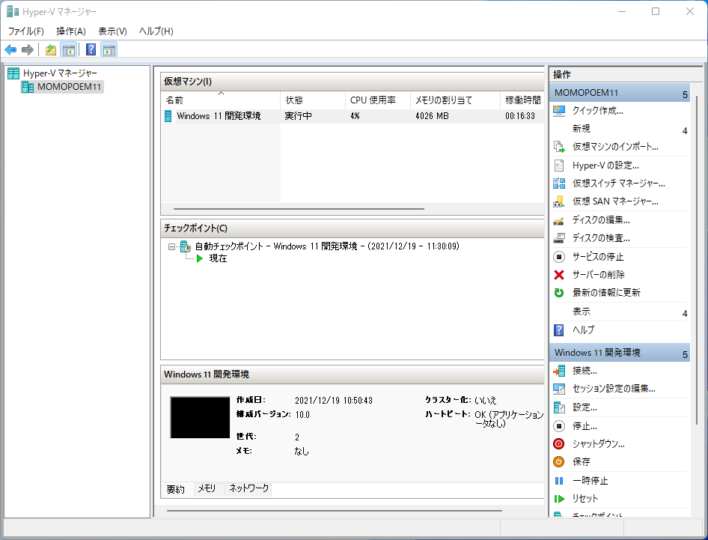708x540 pixels.
Task: Click the Back arrow toolbar icon
Action: tap(10, 49)
